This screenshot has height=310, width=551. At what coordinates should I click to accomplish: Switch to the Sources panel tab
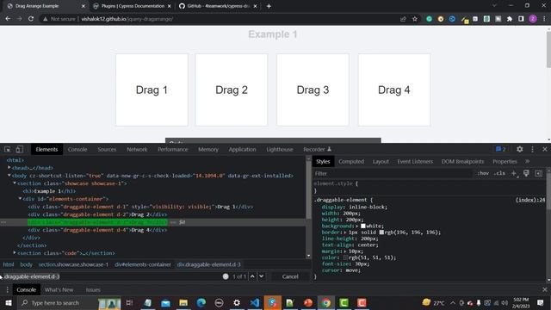pos(107,149)
